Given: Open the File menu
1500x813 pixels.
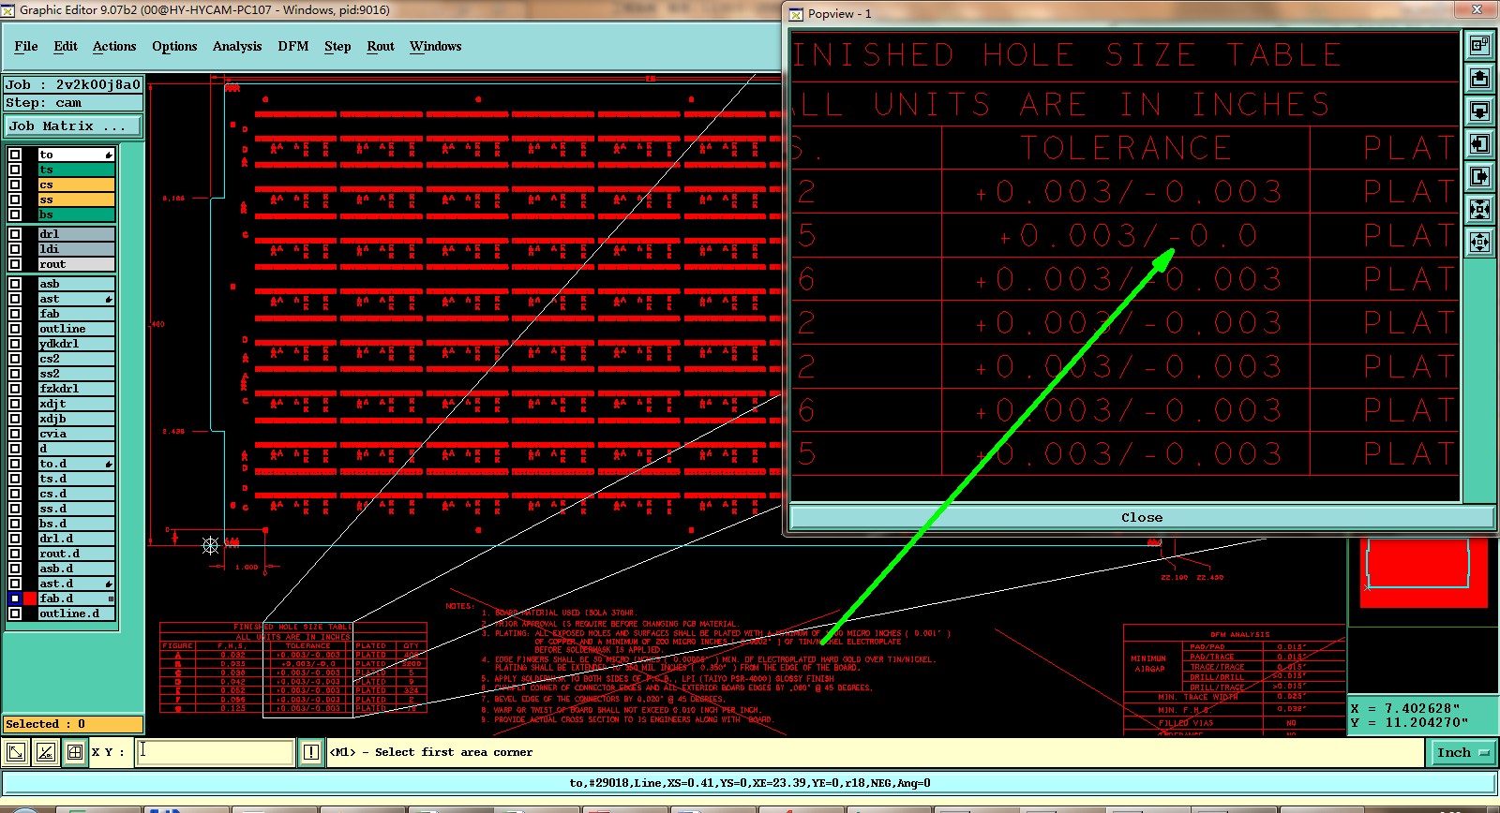Looking at the screenshot, I should click(x=26, y=46).
